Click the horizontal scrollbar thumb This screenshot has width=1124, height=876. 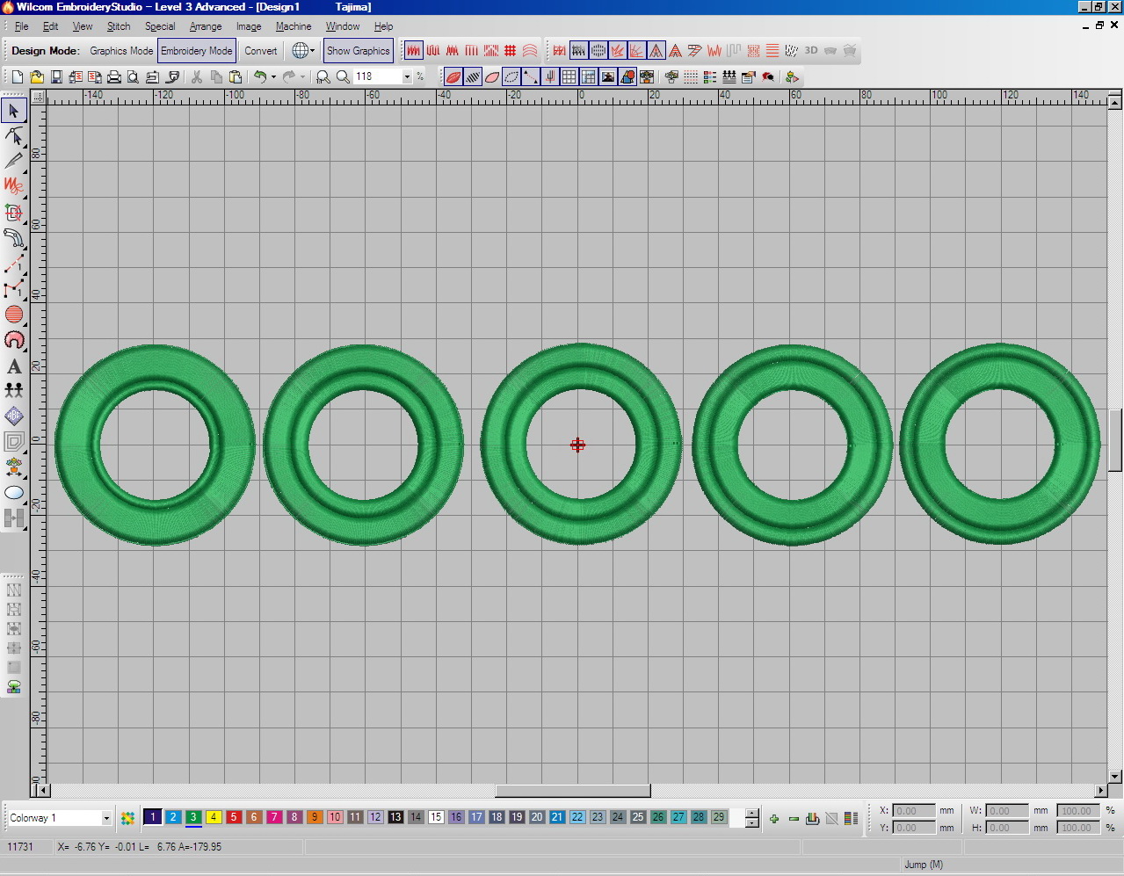click(573, 791)
